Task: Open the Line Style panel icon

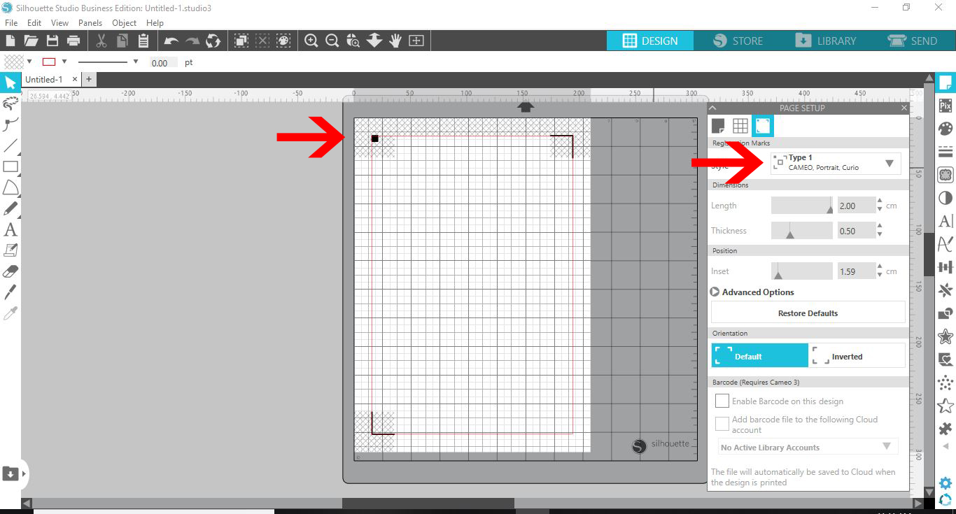Action: 946,152
